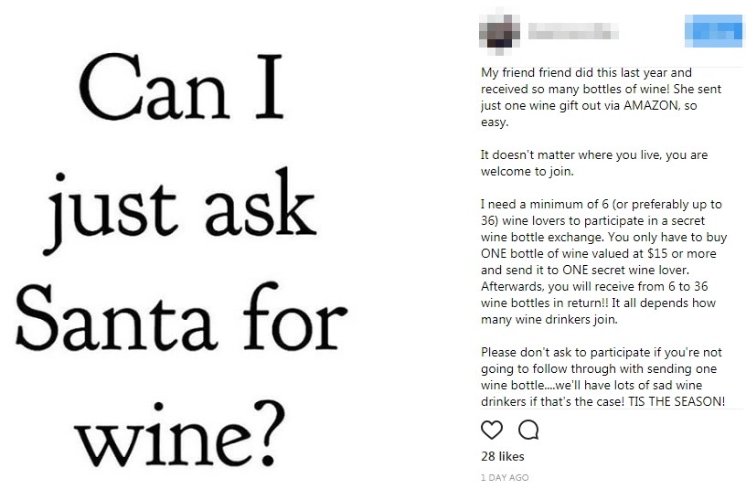Open comments via the speech bubble icon
Viewport: 746px width, 489px height.
528,430
